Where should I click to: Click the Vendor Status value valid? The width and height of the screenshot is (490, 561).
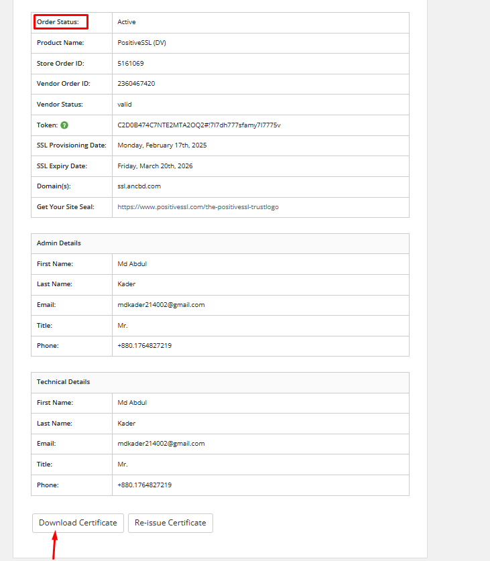click(125, 105)
